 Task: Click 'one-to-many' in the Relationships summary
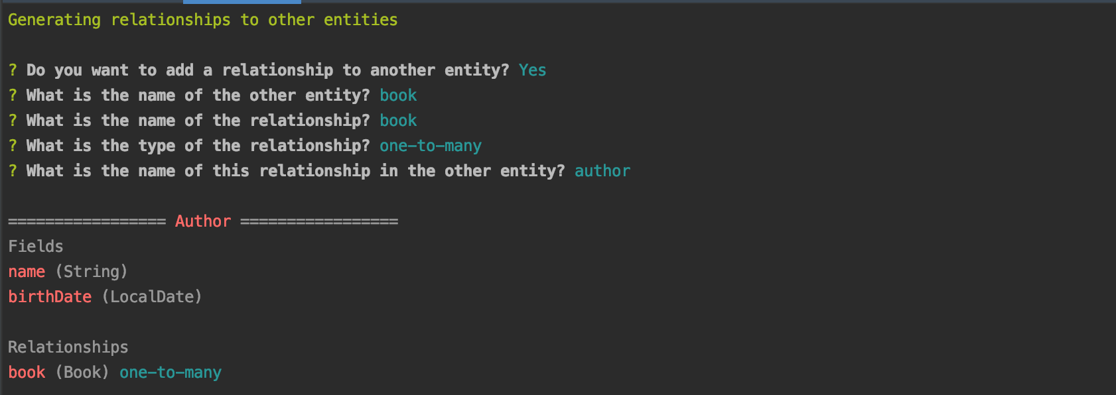tap(171, 372)
